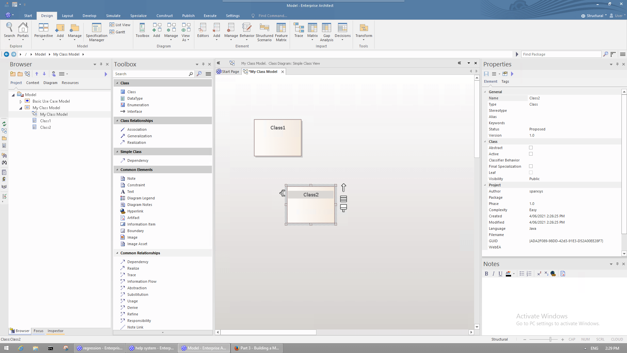This screenshot has width=627, height=353.
Task: Select the Association relationship in the Toolbox
Action: 137,129
